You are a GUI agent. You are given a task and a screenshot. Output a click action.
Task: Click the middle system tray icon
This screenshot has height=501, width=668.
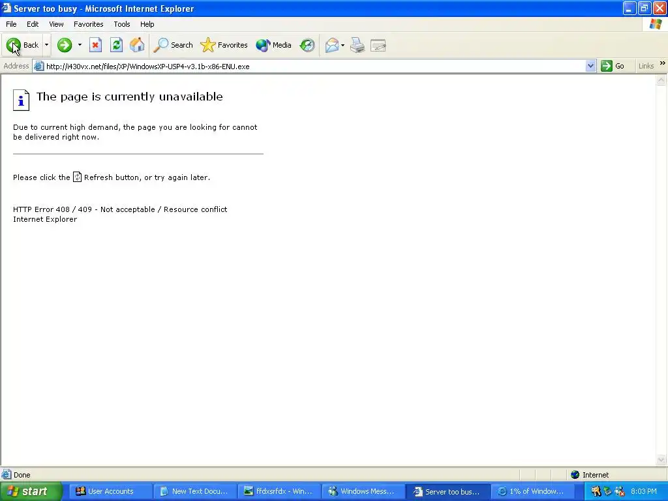pyautogui.click(x=607, y=492)
